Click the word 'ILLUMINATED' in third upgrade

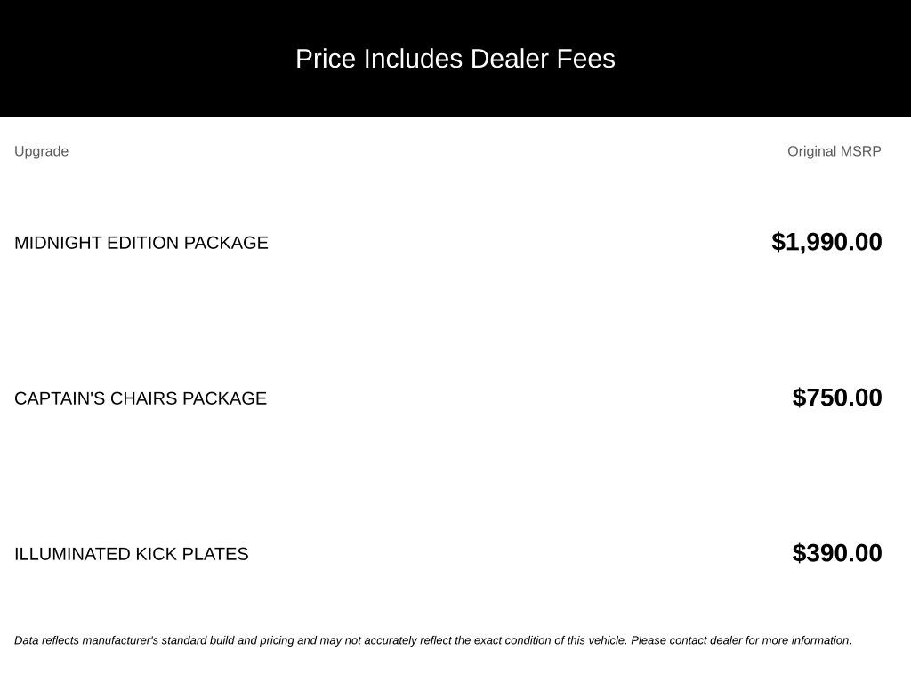(73, 554)
